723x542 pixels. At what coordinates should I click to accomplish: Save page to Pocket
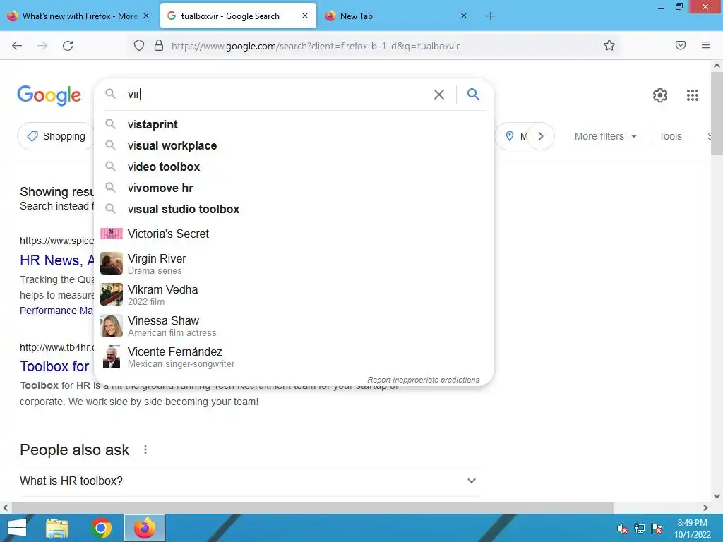681,45
